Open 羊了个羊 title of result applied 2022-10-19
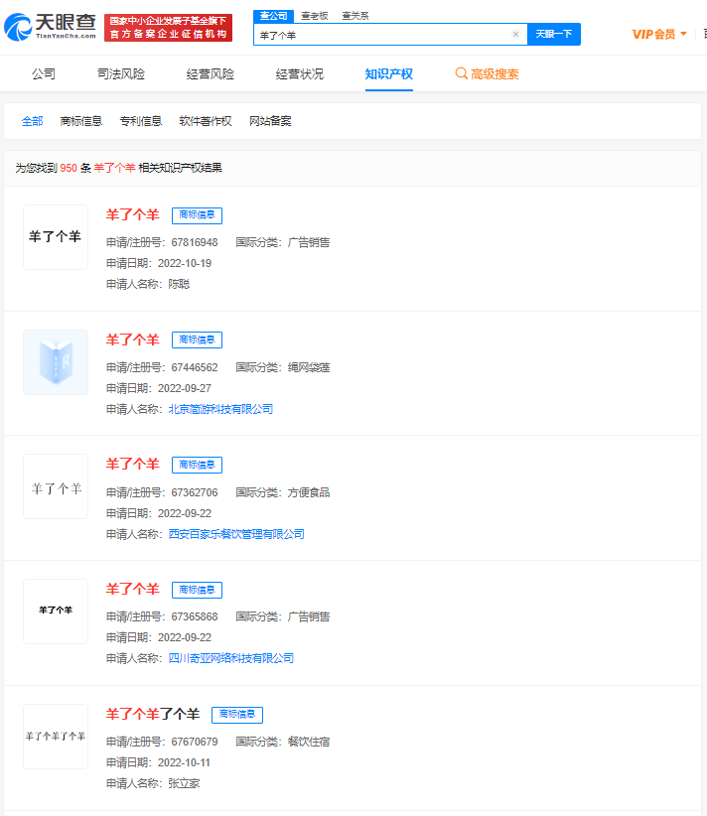 pos(133,215)
